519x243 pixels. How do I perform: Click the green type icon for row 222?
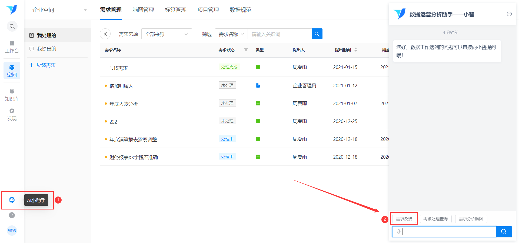pos(258,121)
